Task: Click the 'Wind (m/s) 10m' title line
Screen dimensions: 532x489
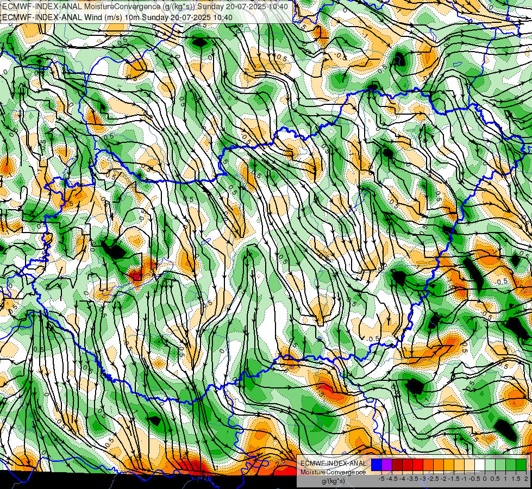Action: pyautogui.click(x=117, y=17)
